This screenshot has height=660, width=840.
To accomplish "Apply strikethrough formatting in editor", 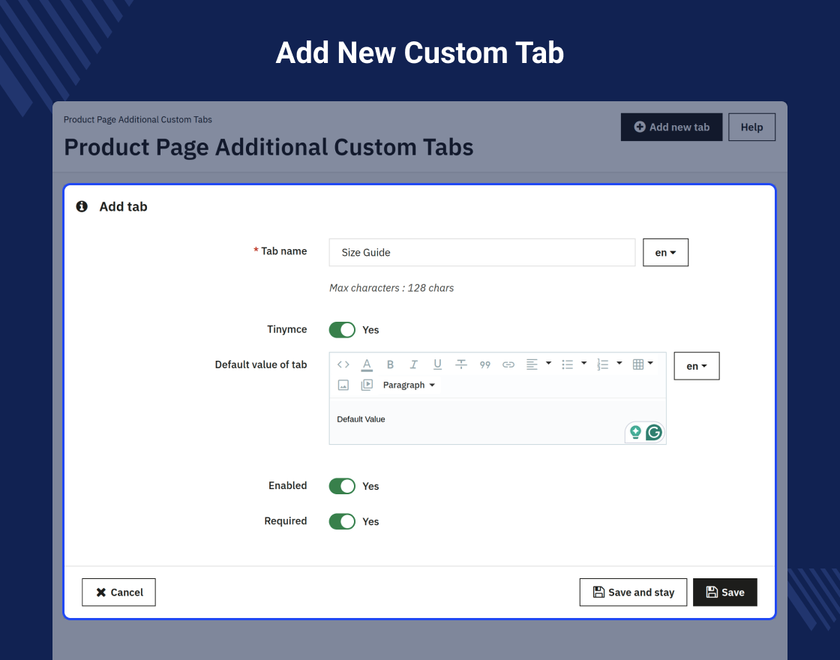I will point(461,364).
